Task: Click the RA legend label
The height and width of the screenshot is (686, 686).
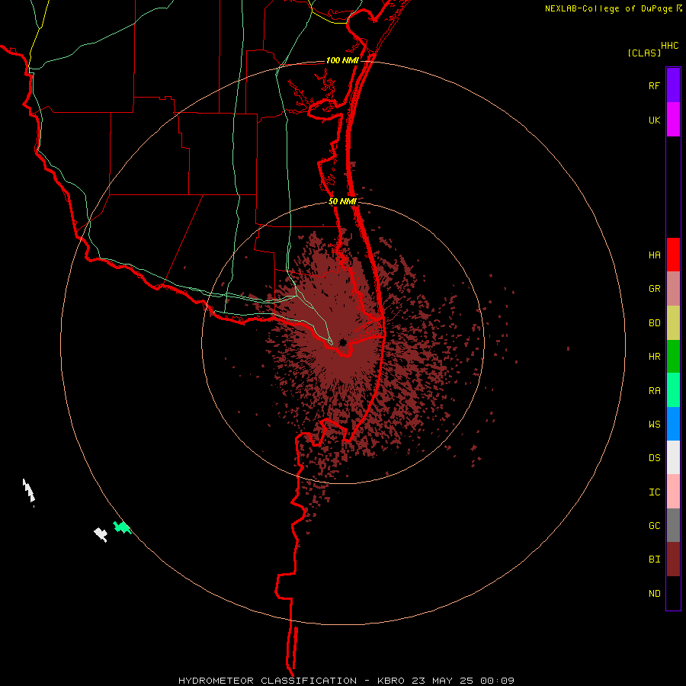Action: click(654, 390)
